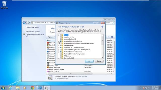Viewport: 161px width, 90px height.
Task: Click the programs list vertical scrollbar
Action: [114, 54]
